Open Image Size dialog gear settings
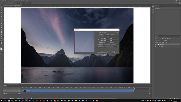Image resolution: width=181 pixels, height=102 pixels. pyautogui.click(x=118, y=32)
